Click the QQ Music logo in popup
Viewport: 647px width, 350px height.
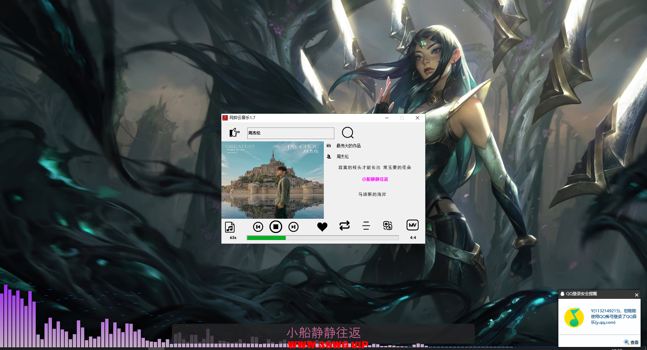574,317
